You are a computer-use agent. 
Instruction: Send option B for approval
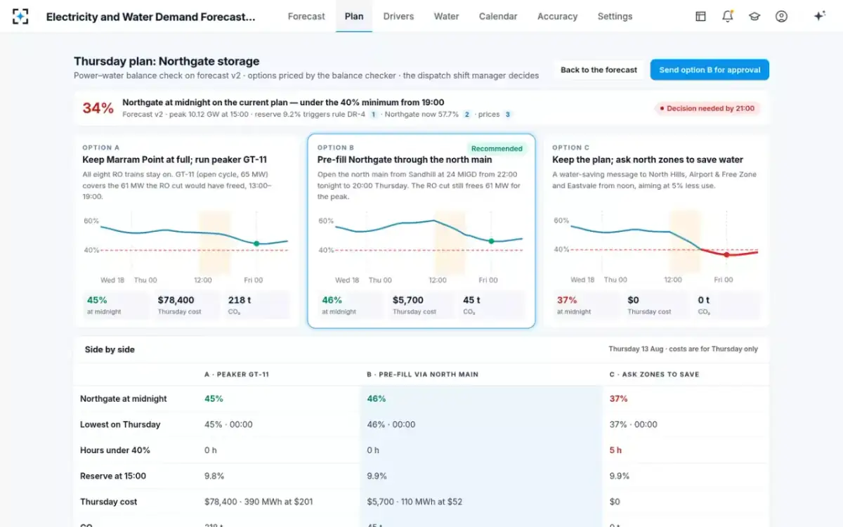click(x=710, y=70)
